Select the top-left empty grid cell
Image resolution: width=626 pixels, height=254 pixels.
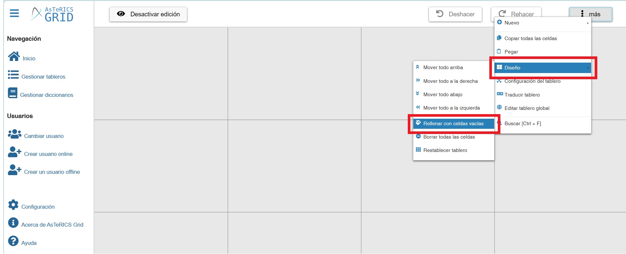(161, 73)
